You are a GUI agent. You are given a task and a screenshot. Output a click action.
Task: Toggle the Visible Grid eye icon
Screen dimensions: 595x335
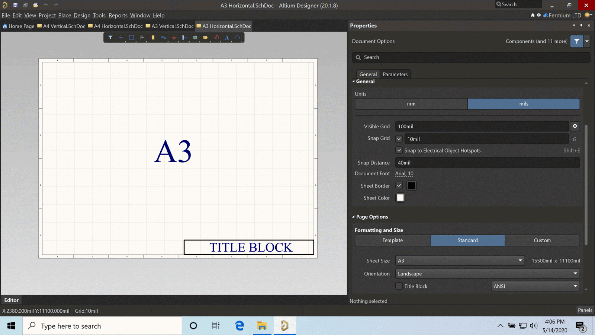click(575, 126)
